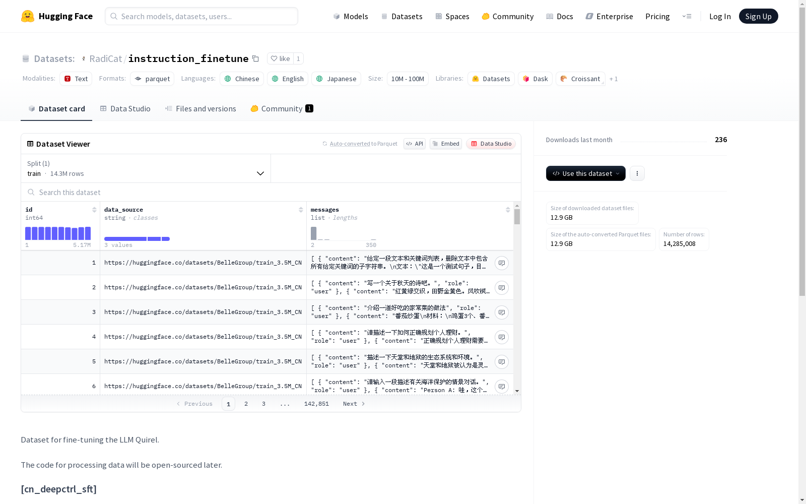The height and width of the screenshot is (504, 806).
Task: Click the data_source class distribution bar
Action: (137, 239)
